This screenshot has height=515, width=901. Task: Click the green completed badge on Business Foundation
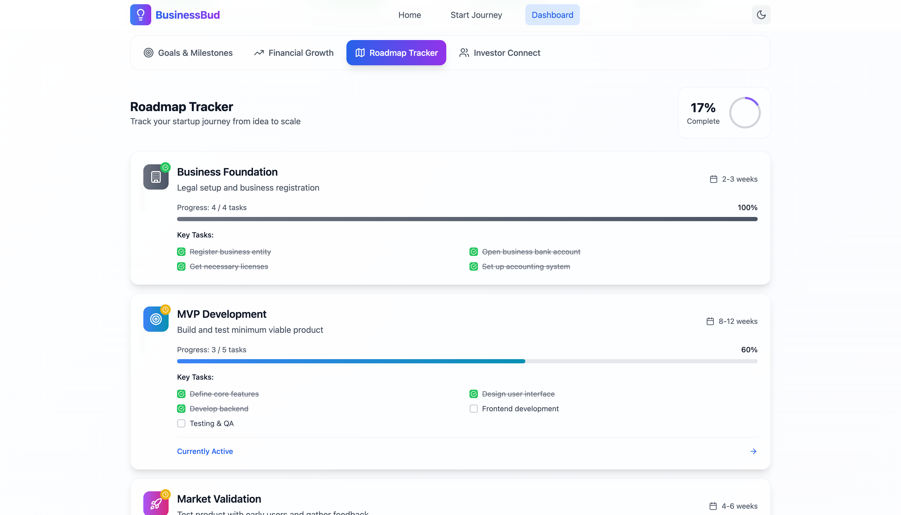166,167
